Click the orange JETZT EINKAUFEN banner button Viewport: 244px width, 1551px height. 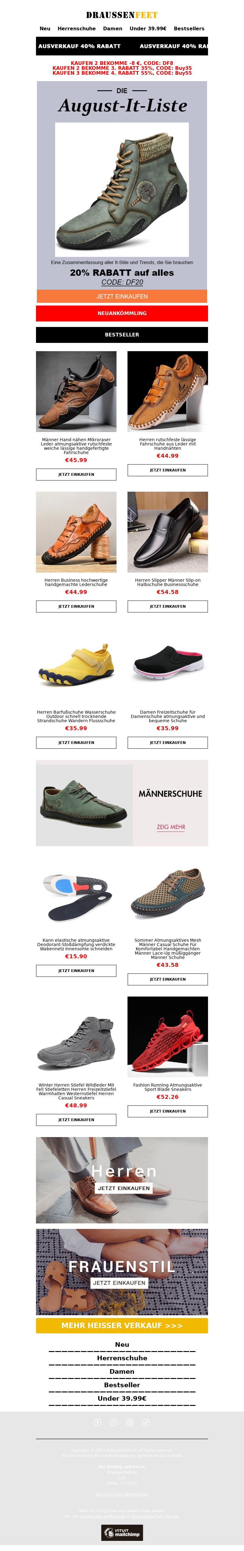[122, 296]
